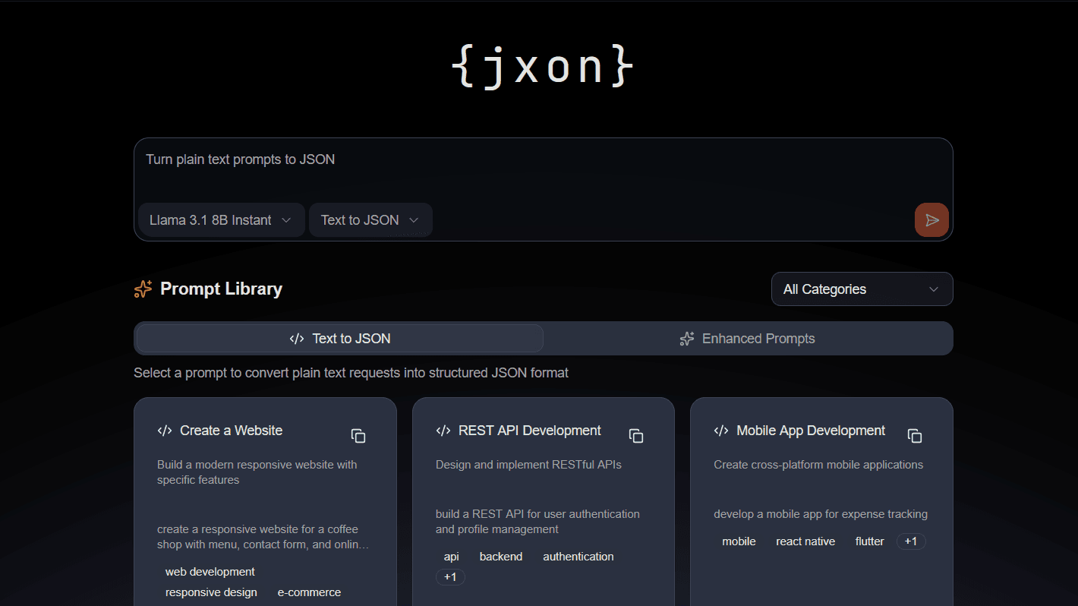This screenshot has width=1078, height=606.
Task: Click code icon on Create a Website card
Action: pos(165,431)
